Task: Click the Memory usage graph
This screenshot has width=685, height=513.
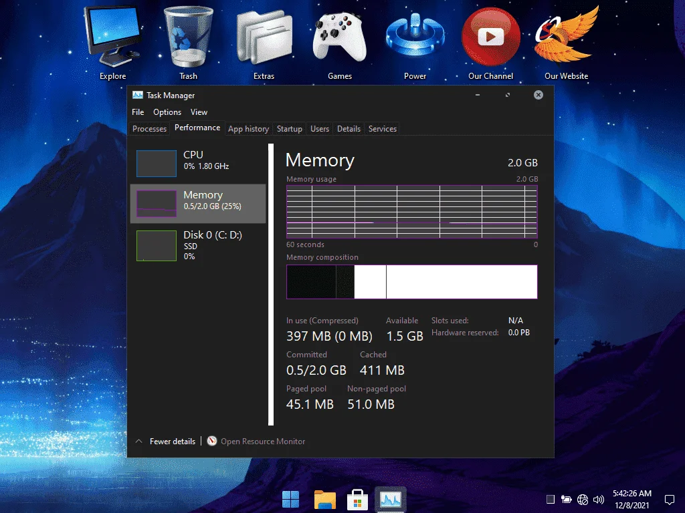Action: [412, 212]
